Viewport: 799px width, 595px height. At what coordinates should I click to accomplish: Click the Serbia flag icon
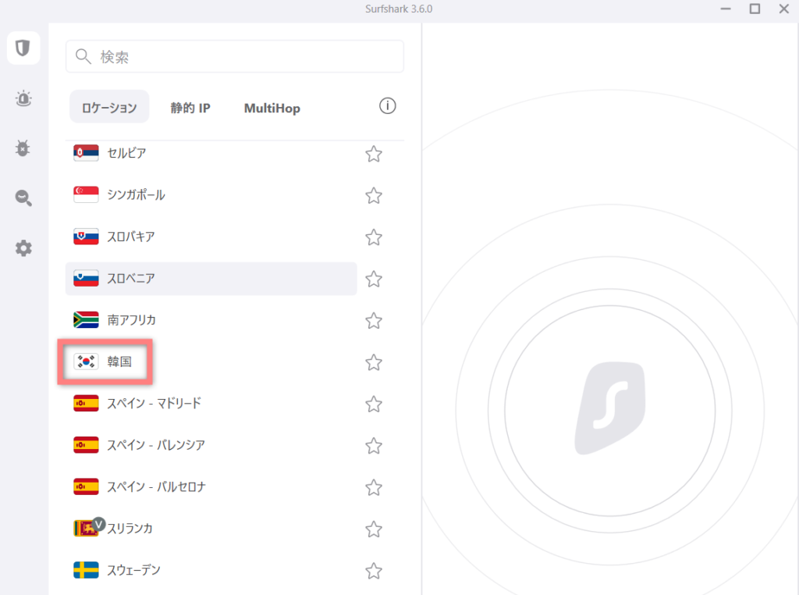[86, 152]
